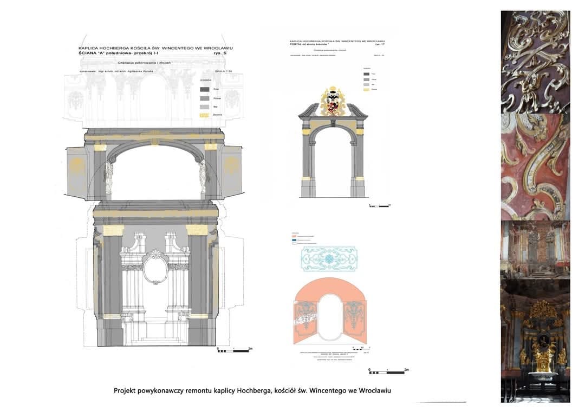
Task: Open the golden altar photo thumbnail
Action: click(x=535, y=341)
